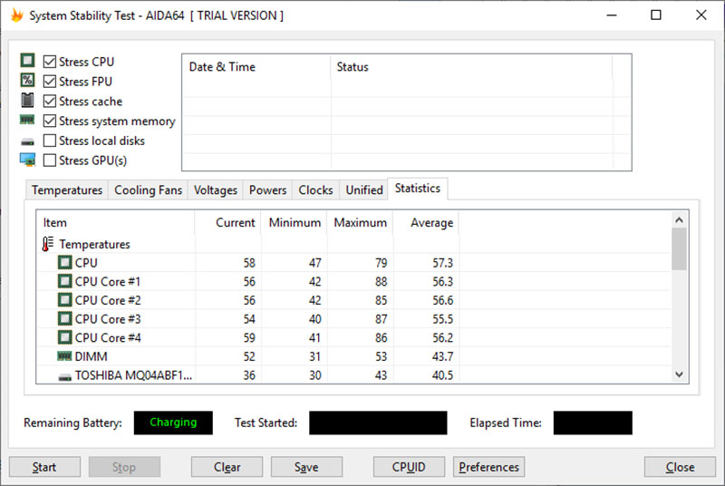The height and width of the screenshot is (486, 725).
Task: Open the Cooling Fans tab
Action: pos(148,190)
